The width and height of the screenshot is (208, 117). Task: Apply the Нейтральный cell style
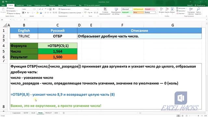138,9
